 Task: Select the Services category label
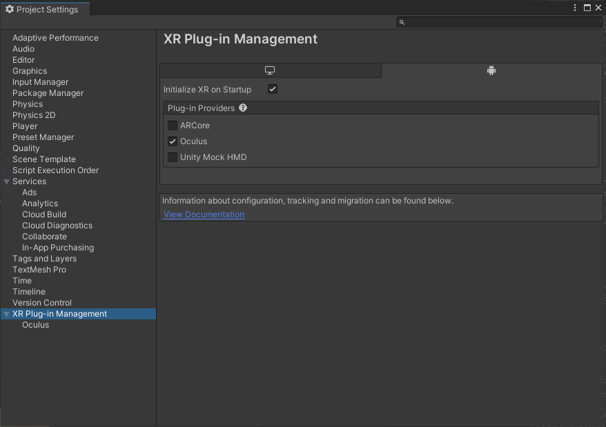(x=29, y=181)
